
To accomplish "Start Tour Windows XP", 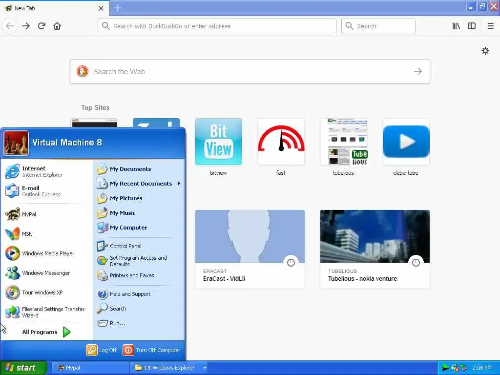I will [x=46, y=292].
